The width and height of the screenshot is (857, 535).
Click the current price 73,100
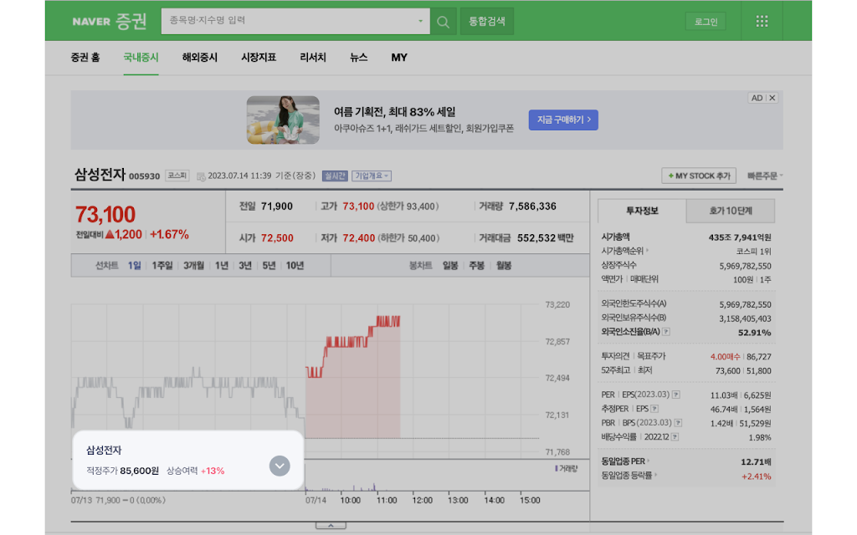(105, 215)
